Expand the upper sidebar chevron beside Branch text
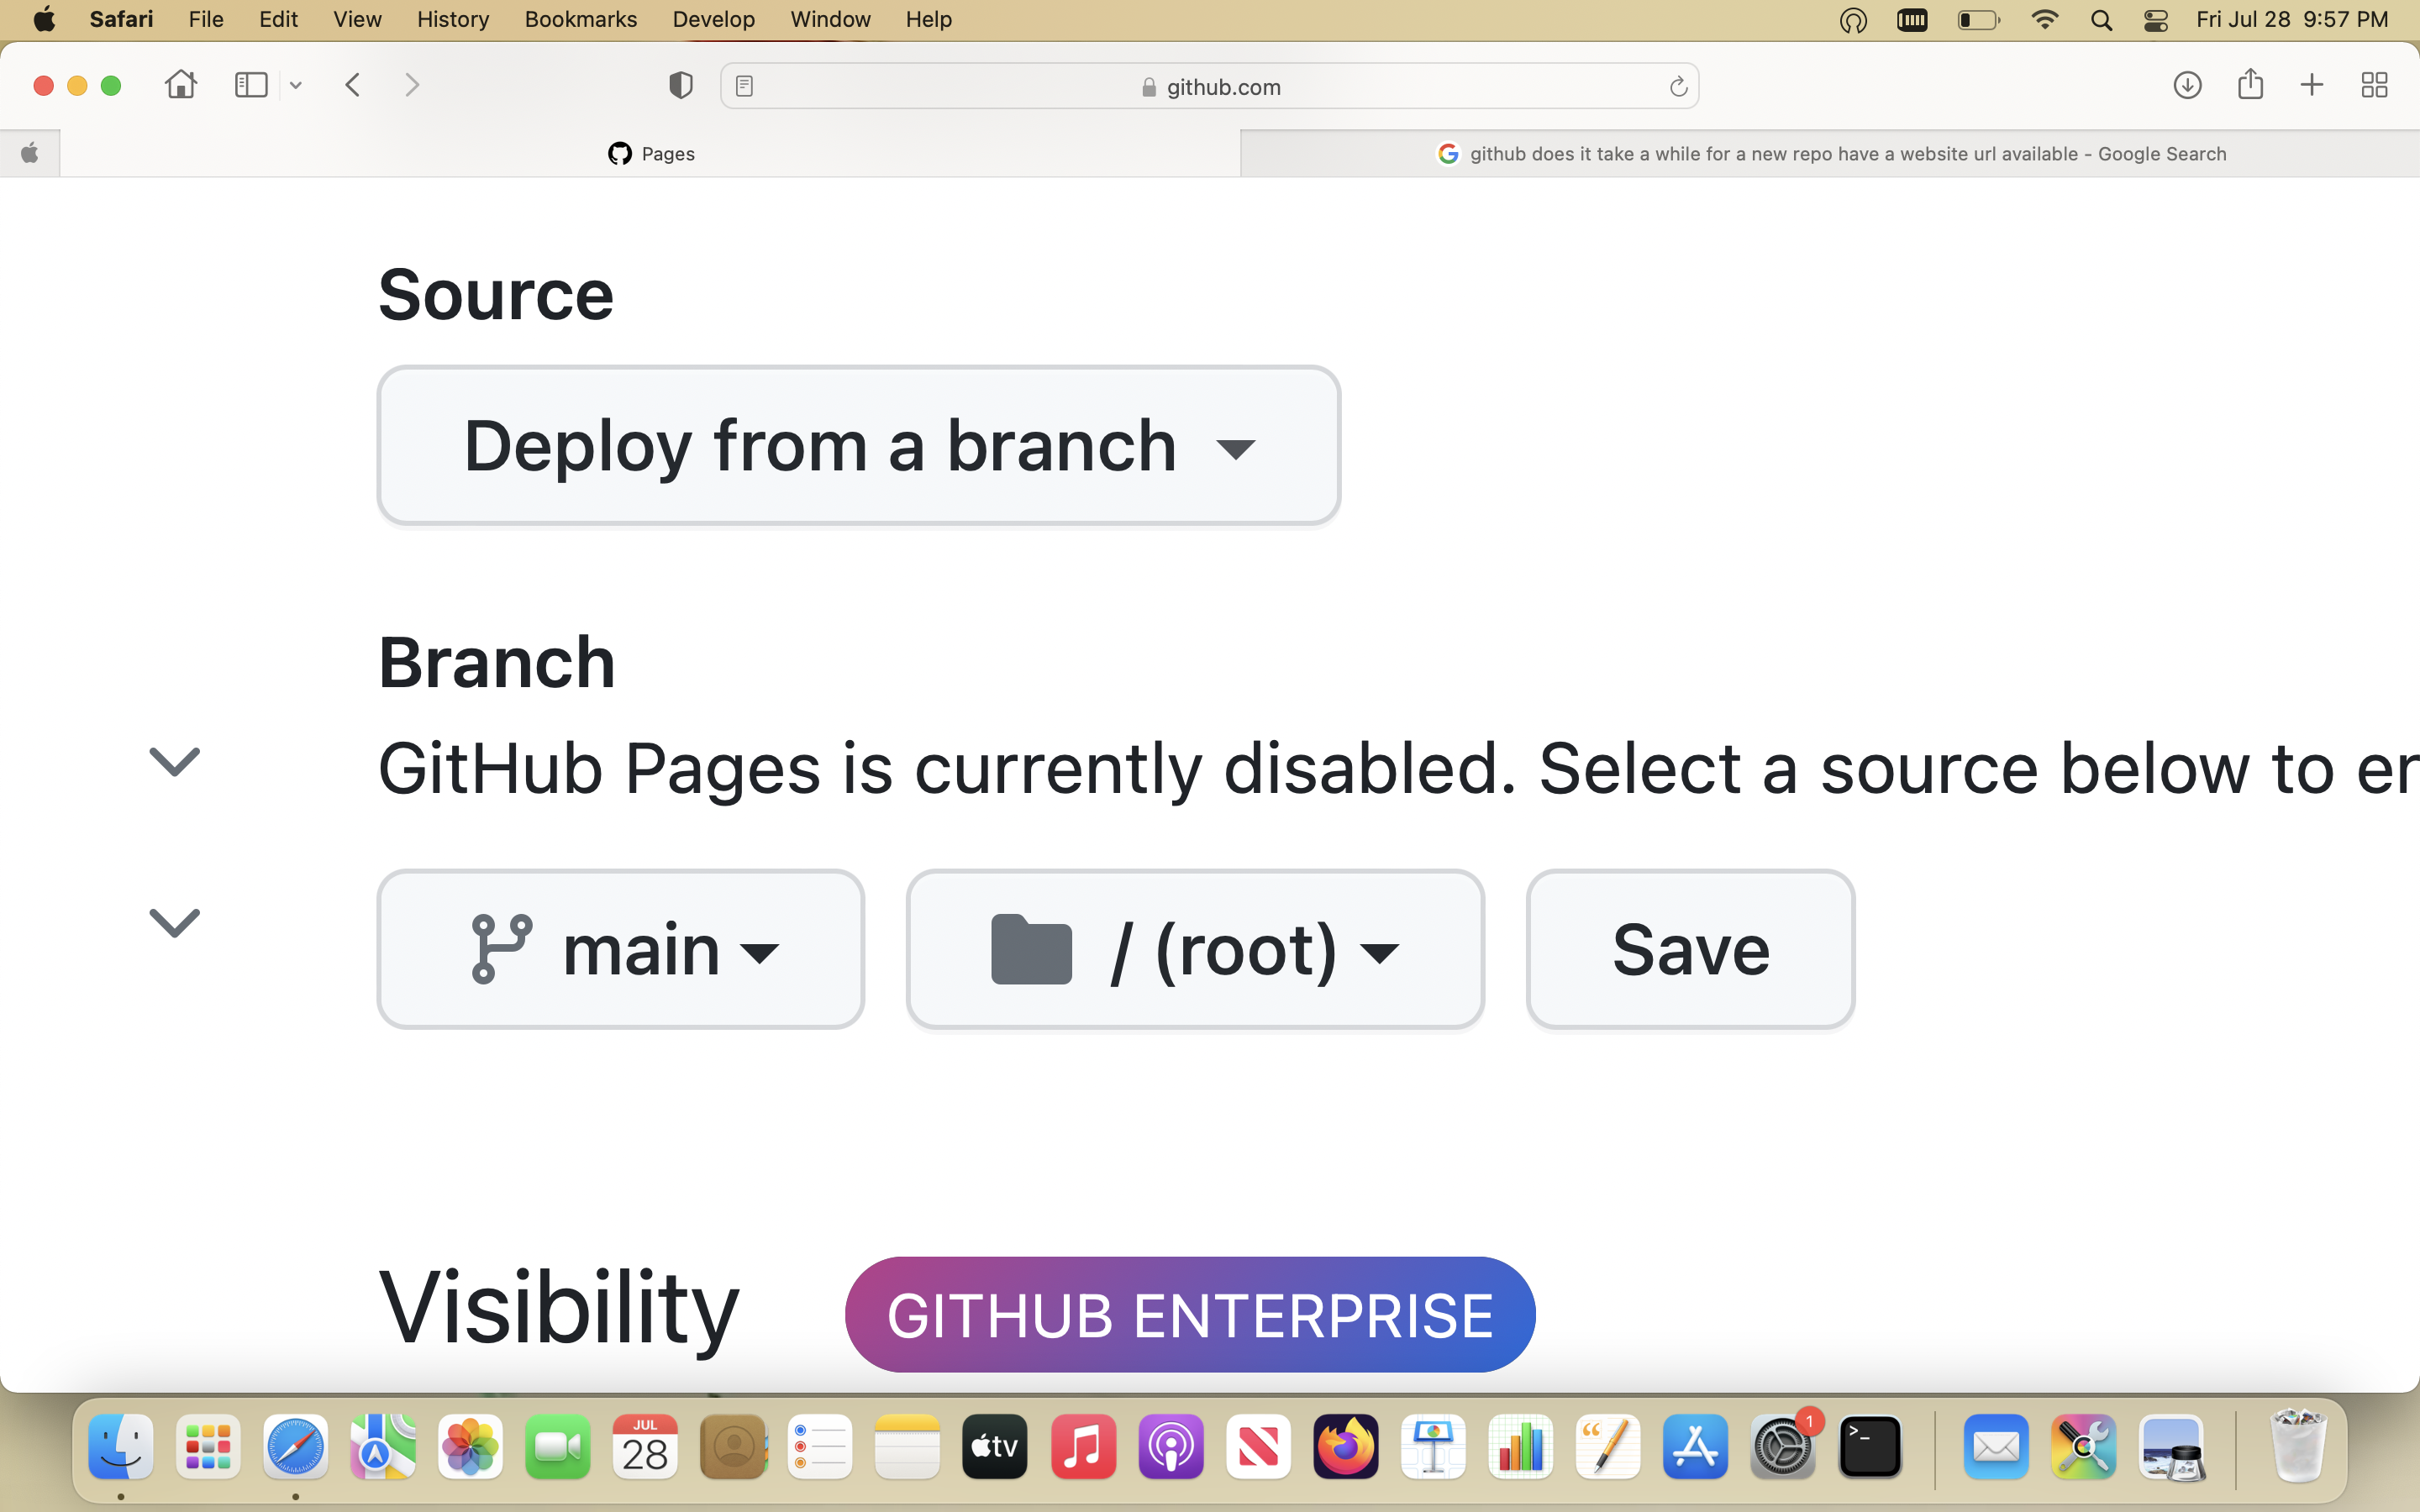2420x1512 pixels. tap(174, 762)
